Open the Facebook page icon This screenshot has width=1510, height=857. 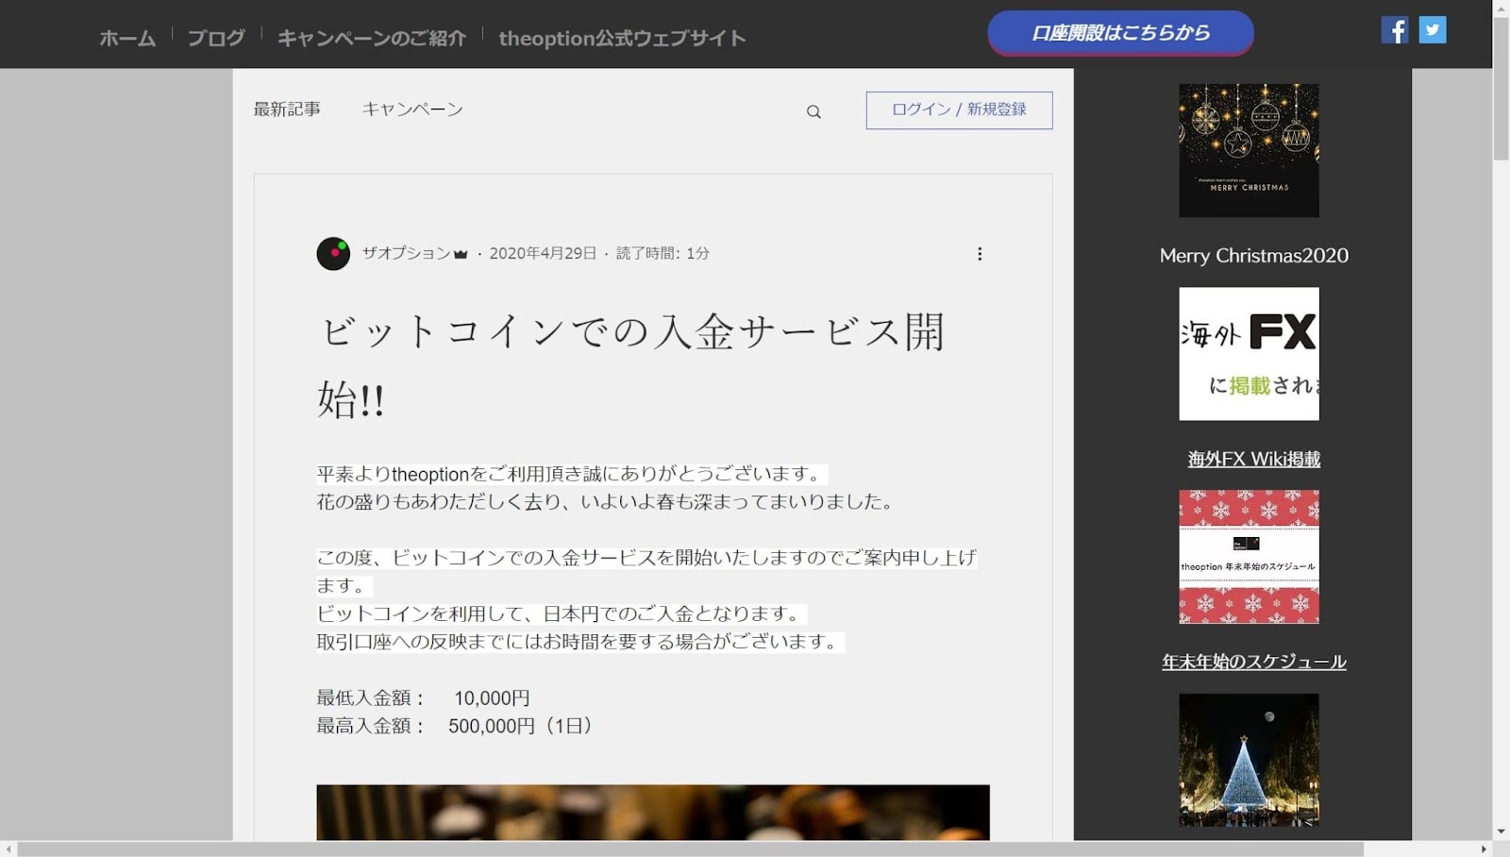pos(1395,30)
